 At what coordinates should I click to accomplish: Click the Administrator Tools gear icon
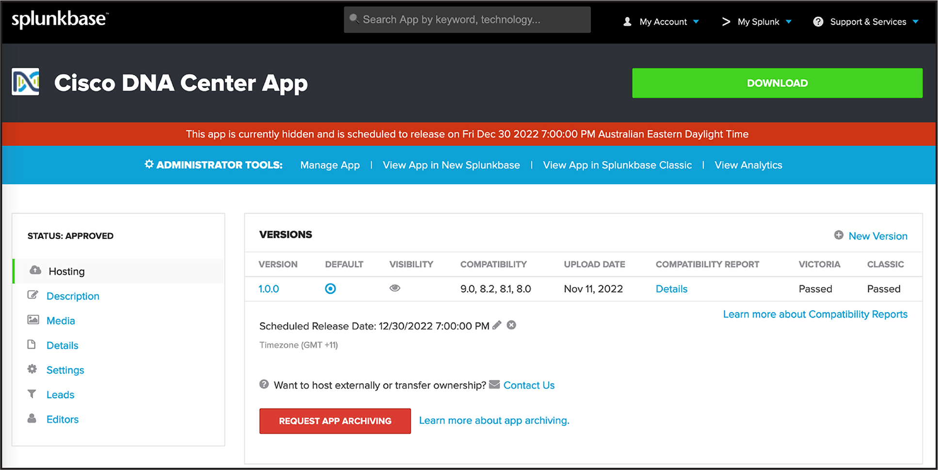pos(149,164)
